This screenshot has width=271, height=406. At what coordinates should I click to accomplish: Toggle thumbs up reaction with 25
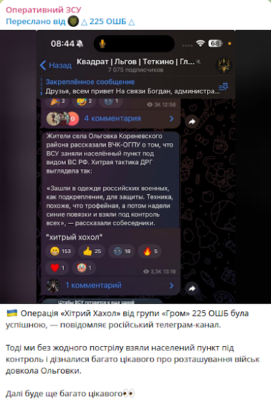coord(92,251)
